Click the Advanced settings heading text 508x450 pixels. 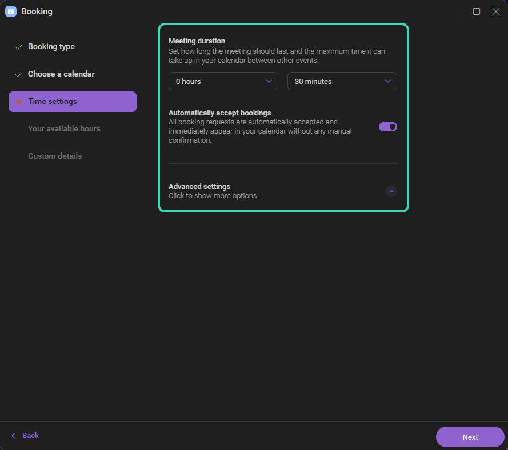tap(199, 187)
